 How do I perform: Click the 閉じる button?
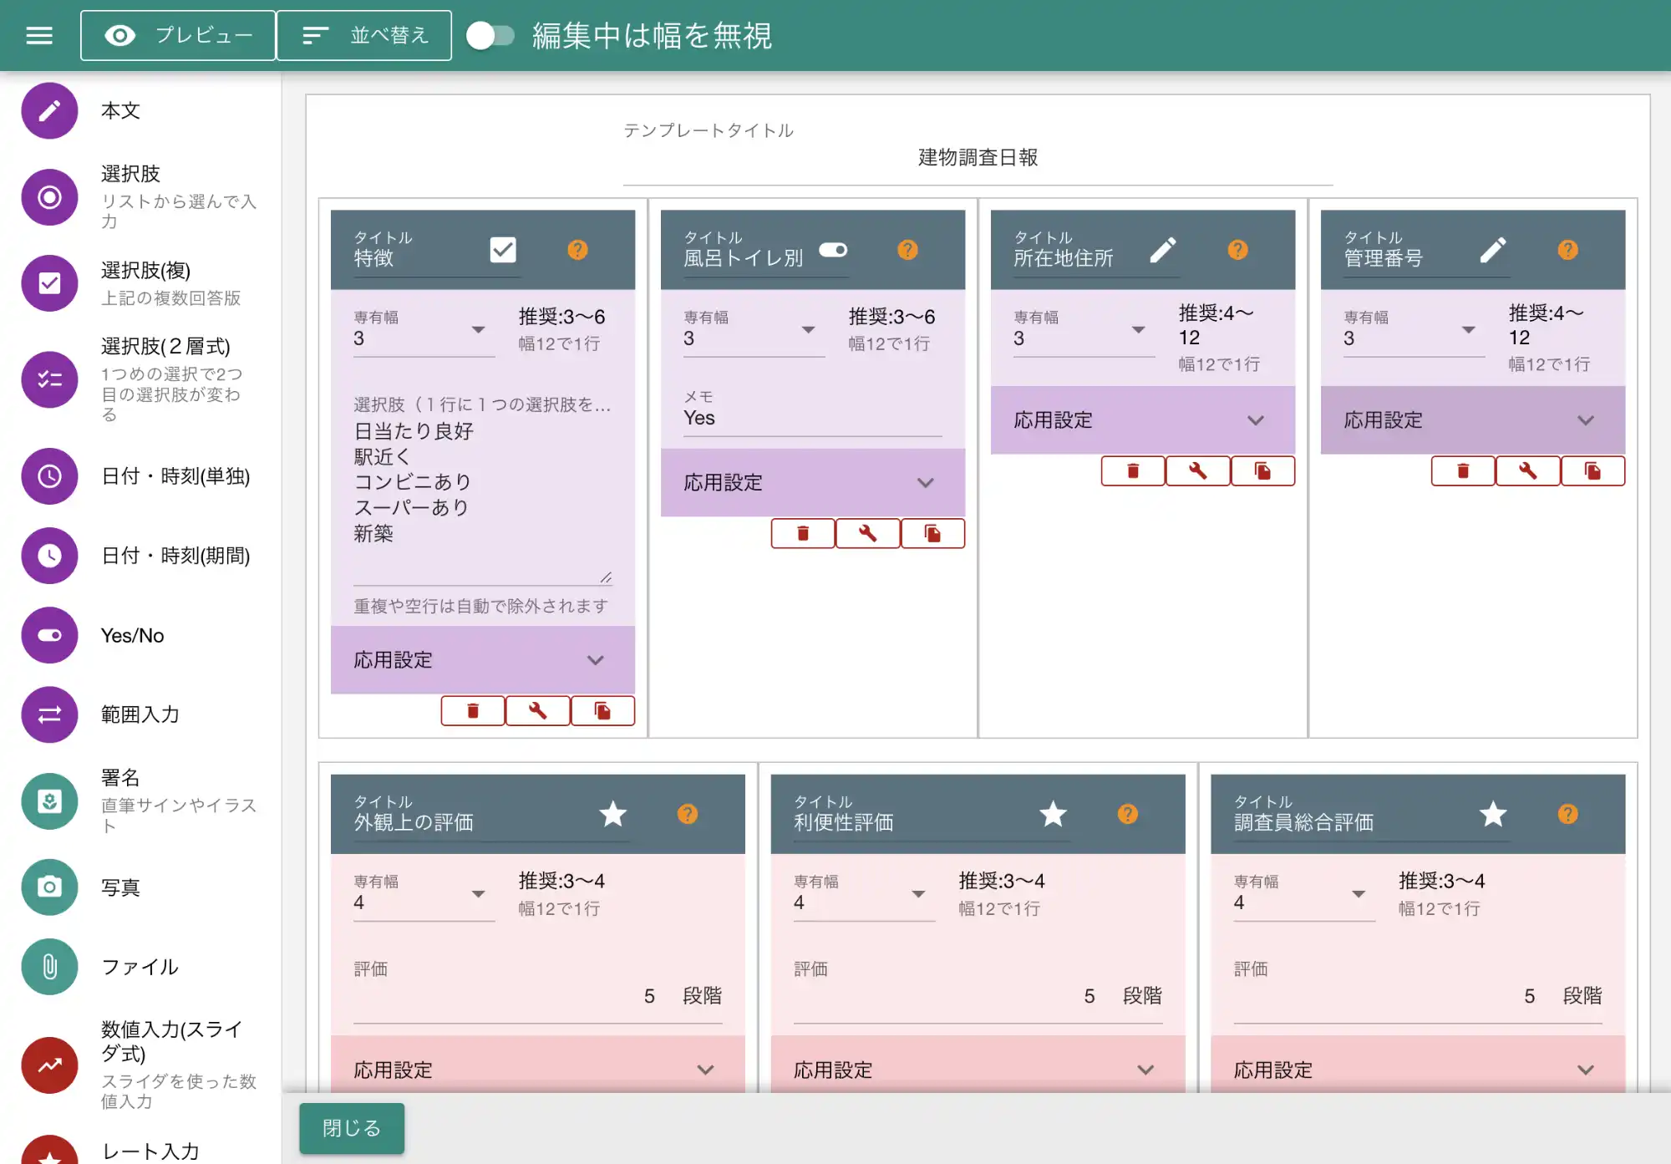pyautogui.click(x=352, y=1128)
